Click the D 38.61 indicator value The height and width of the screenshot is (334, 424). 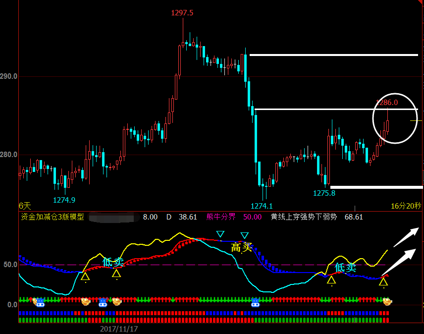[x=181, y=217]
